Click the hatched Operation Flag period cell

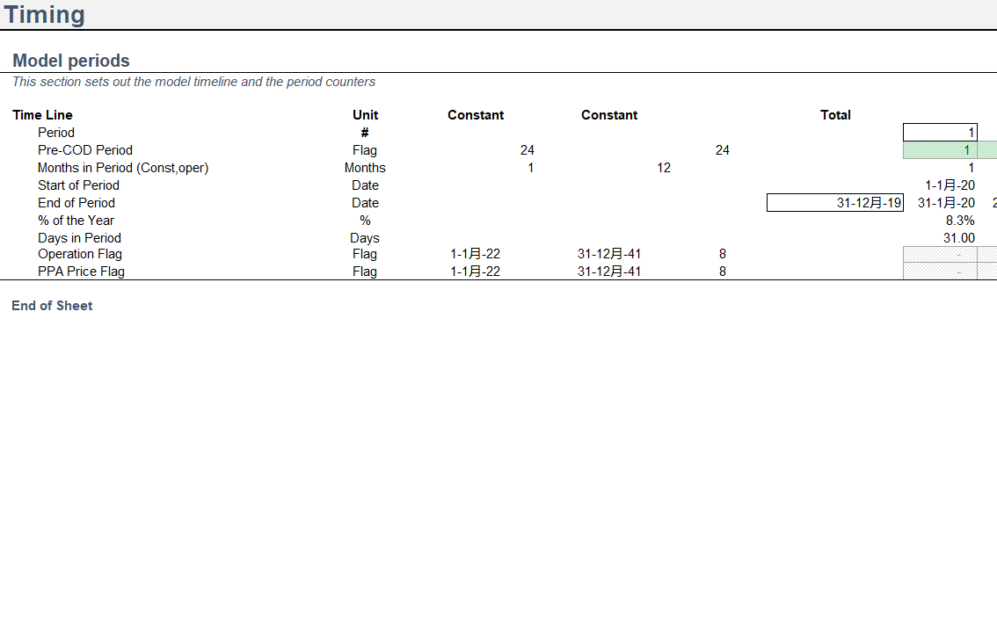point(940,254)
